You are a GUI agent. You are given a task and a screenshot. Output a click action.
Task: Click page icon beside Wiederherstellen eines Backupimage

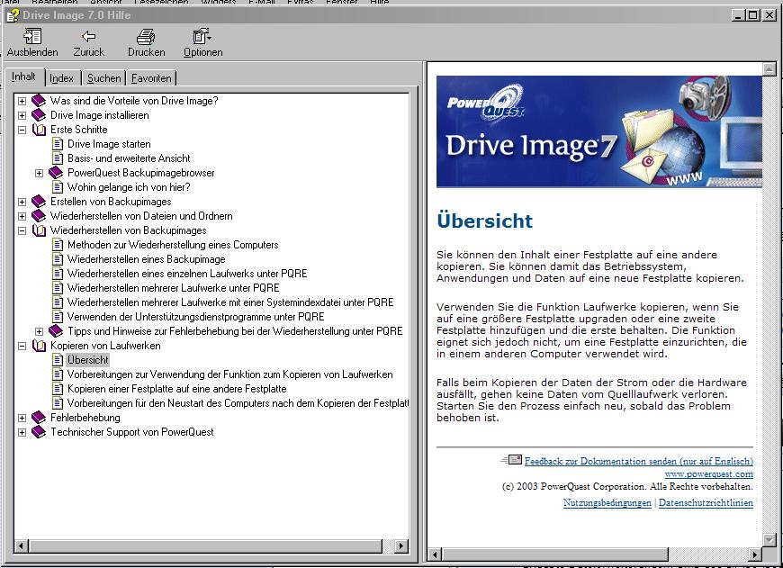(58, 259)
